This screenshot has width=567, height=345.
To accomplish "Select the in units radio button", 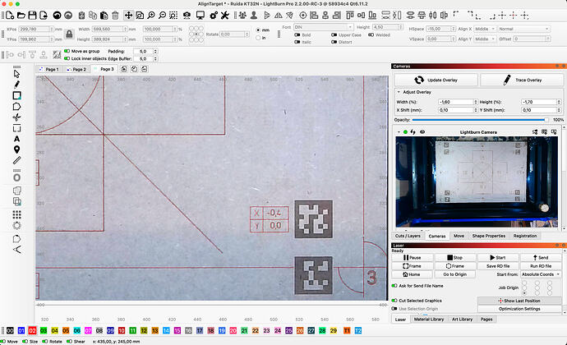I will [x=258, y=38].
